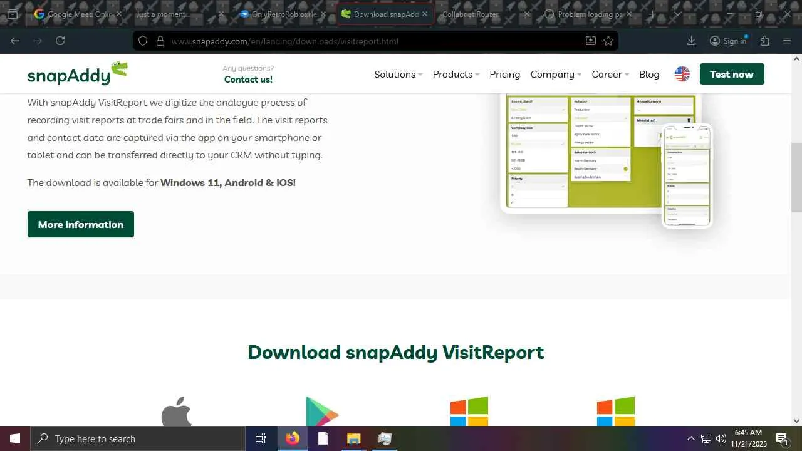This screenshot has height=451, width=802.
Task: Click the scrollbar down arrow
Action: coord(797,421)
